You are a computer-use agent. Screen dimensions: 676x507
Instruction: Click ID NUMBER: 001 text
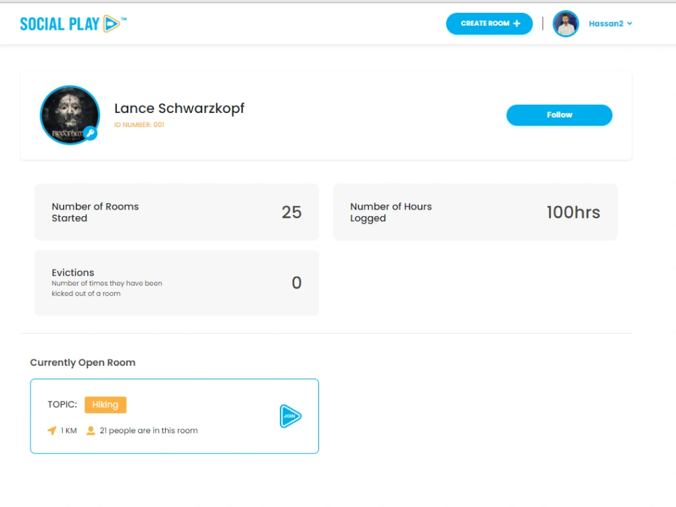pos(139,124)
